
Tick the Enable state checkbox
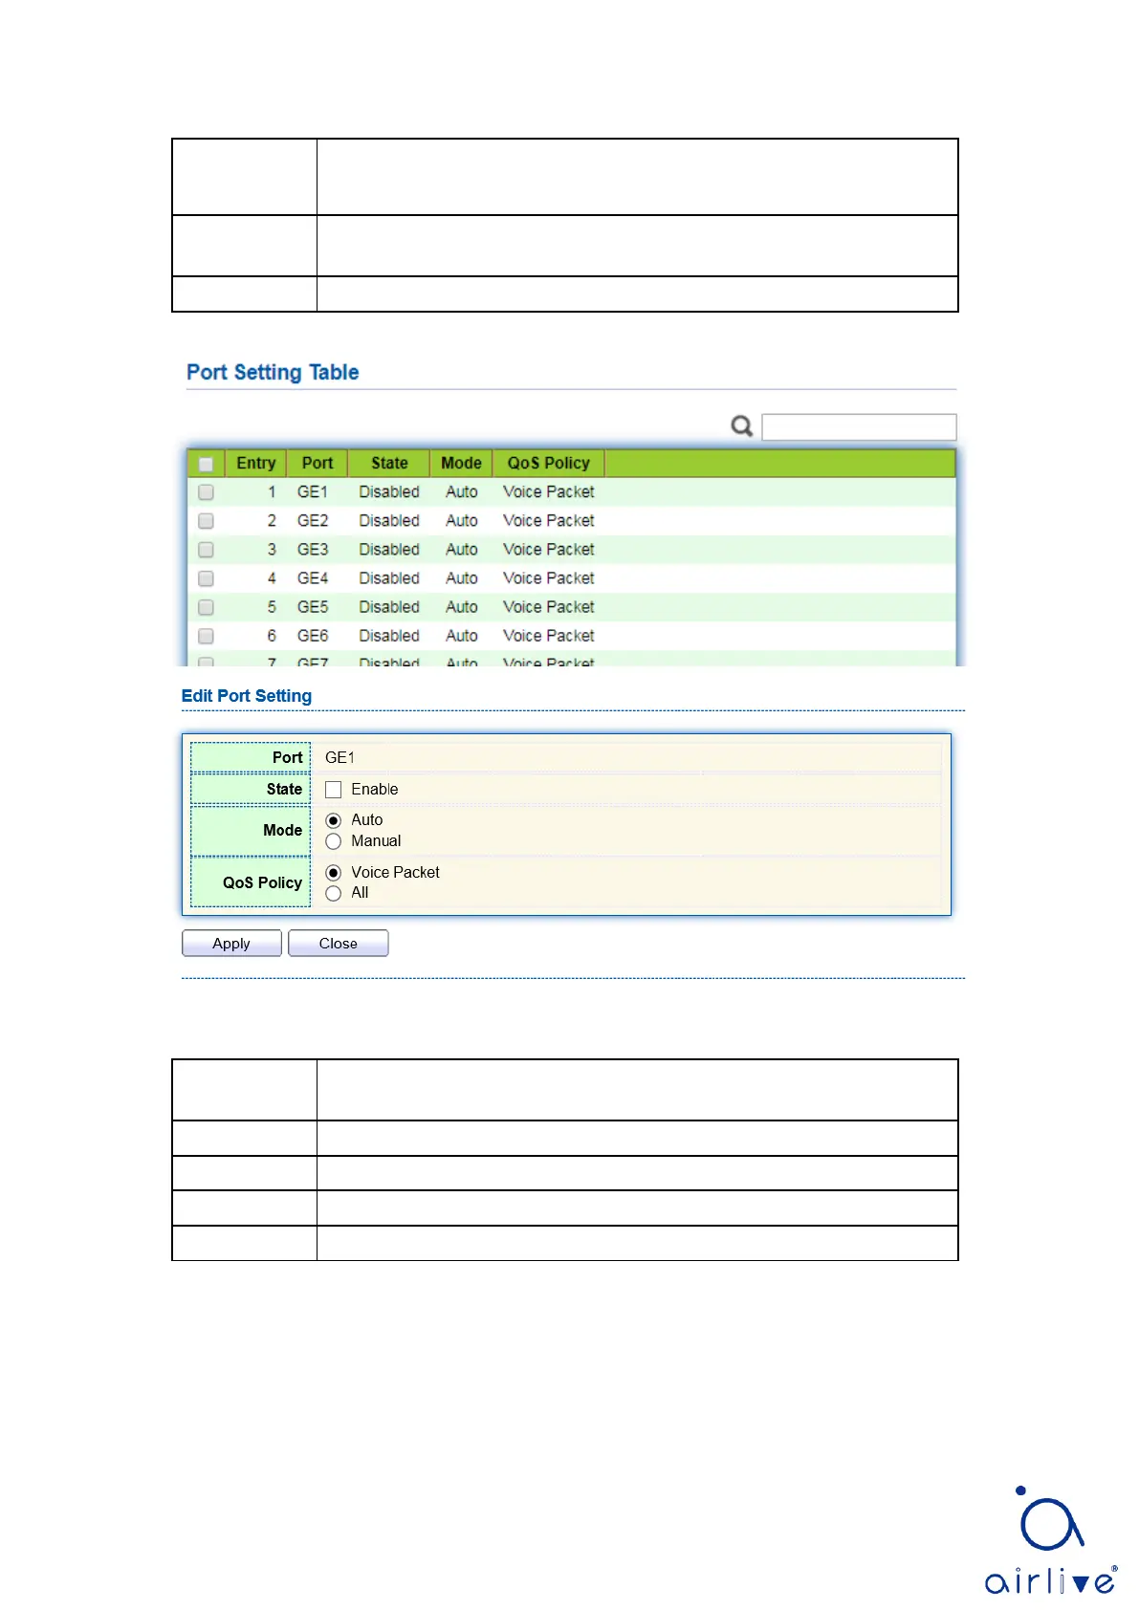click(334, 790)
